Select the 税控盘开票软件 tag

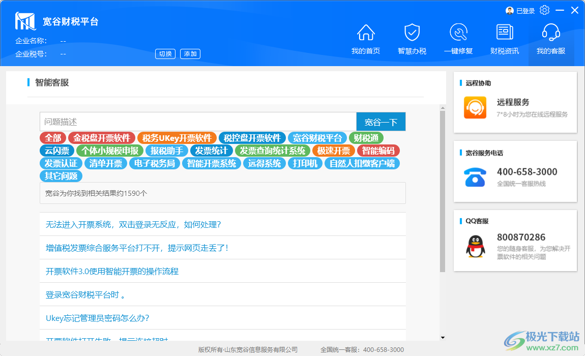252,138
